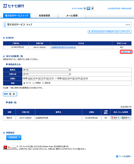
Task: Click the 公開日 column header in 帳票一覧
Action: (91, 112)
